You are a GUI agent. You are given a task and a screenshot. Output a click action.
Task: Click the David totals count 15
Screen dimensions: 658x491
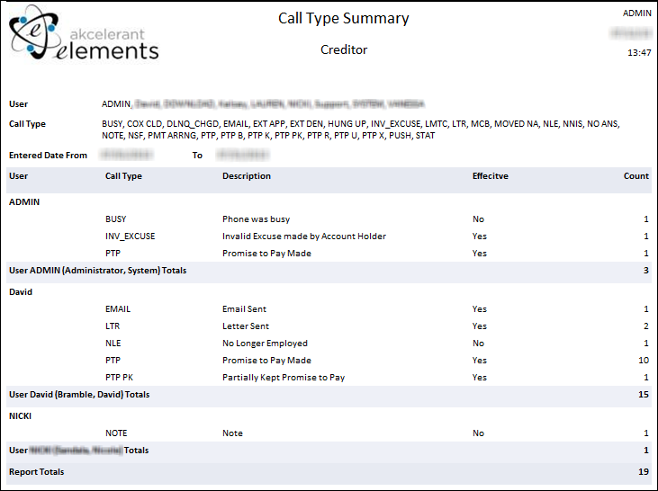point(644,395)
